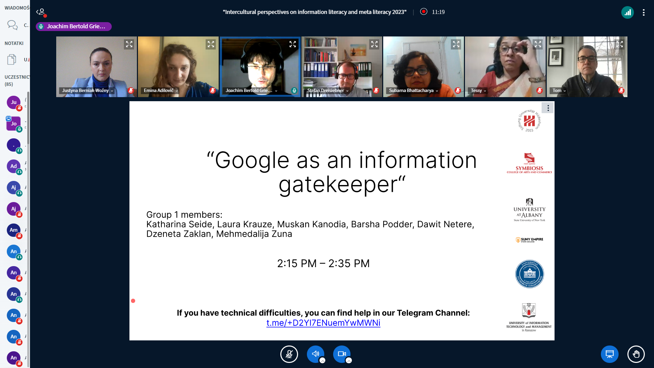654x368 pixels.
Task: Open Tessy name dropdown
Action: pos(479,91)
